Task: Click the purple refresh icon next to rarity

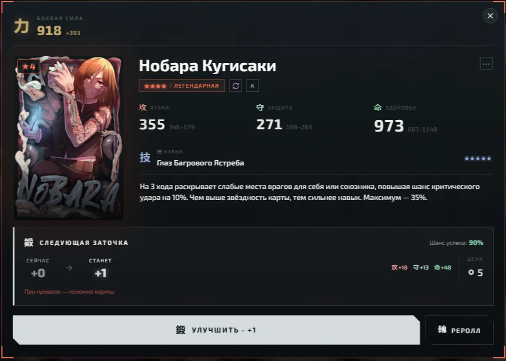Action: 236,86
